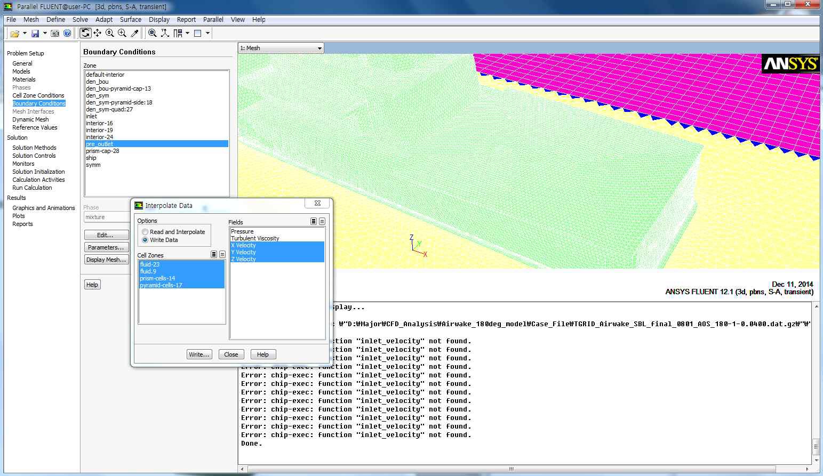Click the window layout arrangement icon
Viewport: 823px width, 476px height.
pos(178,33)
